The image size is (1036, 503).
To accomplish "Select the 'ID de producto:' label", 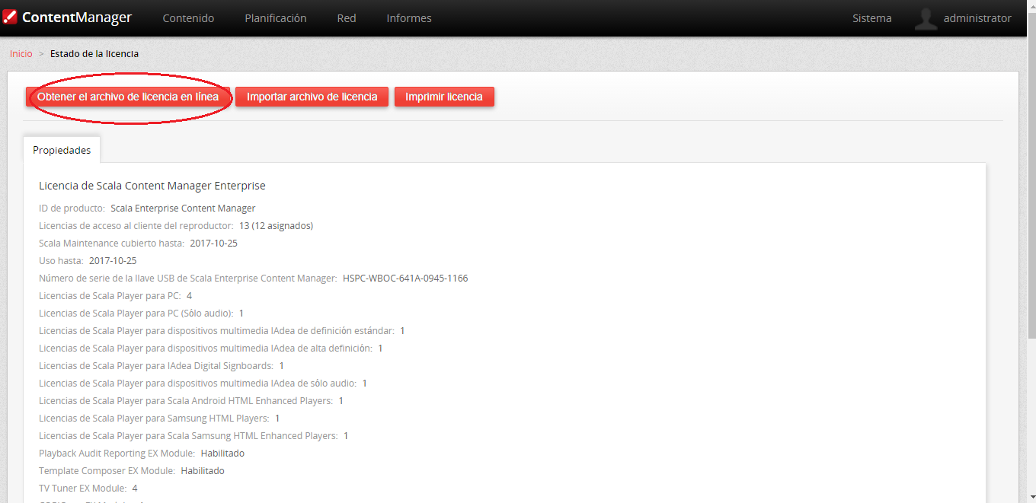I will (72, 209).
